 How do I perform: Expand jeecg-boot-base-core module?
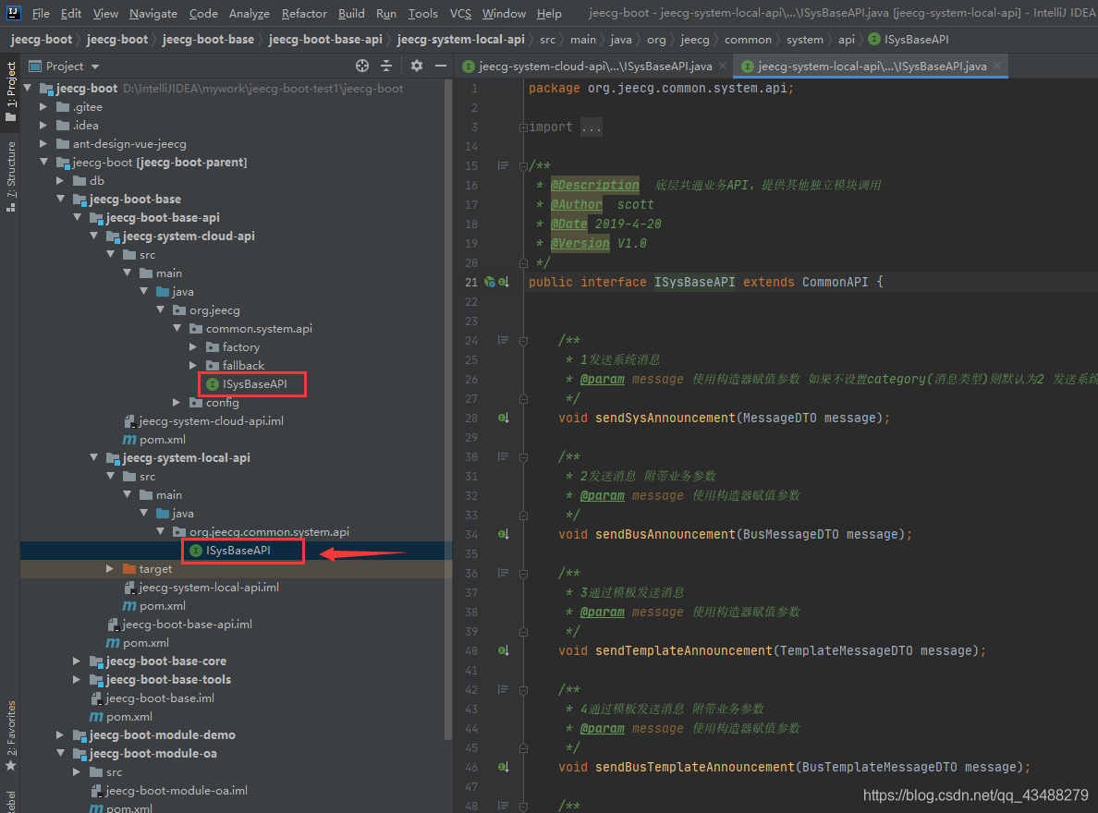pos(77,661)
